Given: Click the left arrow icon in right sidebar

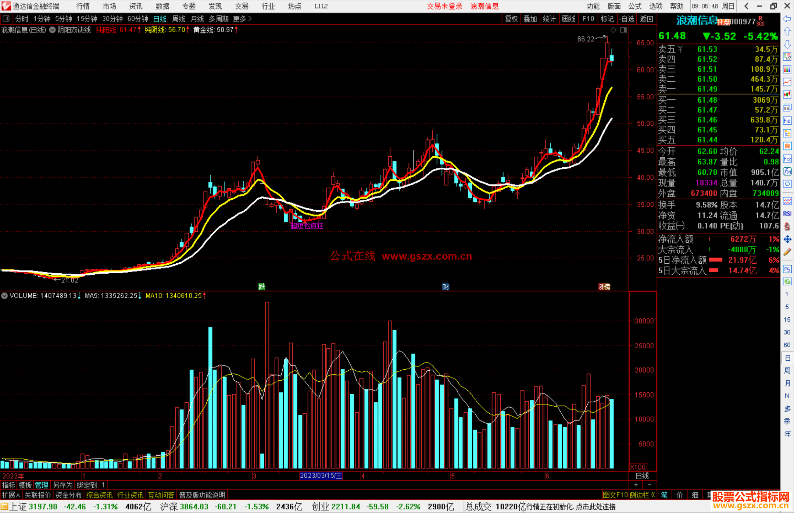Looking at the screenshot, I should pyautogui.click(x=787, y=19).
